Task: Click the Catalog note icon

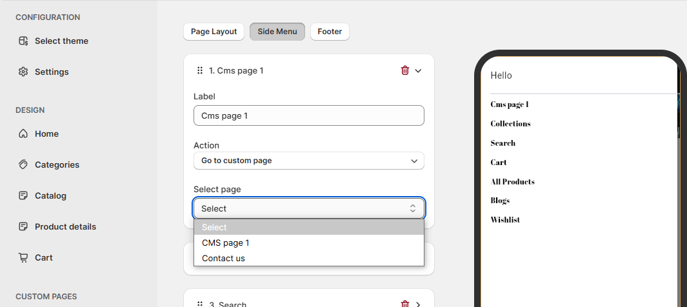Action: pos(23,196)
